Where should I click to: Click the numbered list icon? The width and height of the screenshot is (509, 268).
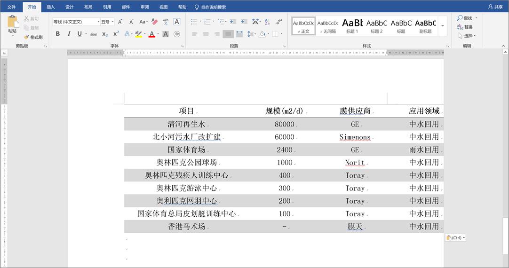(x=207, y=22)
